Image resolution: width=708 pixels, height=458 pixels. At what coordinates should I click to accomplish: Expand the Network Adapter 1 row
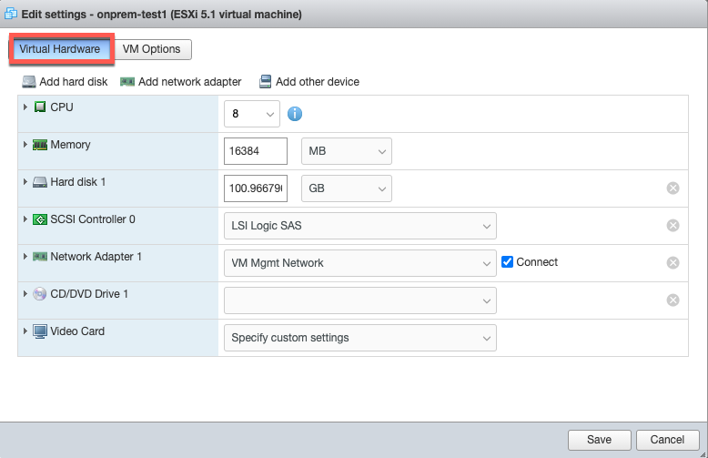tap(25, 257)
